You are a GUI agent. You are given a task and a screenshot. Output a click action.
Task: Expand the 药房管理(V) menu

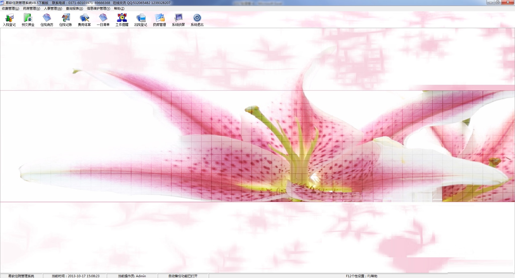(x=31, y=9)
